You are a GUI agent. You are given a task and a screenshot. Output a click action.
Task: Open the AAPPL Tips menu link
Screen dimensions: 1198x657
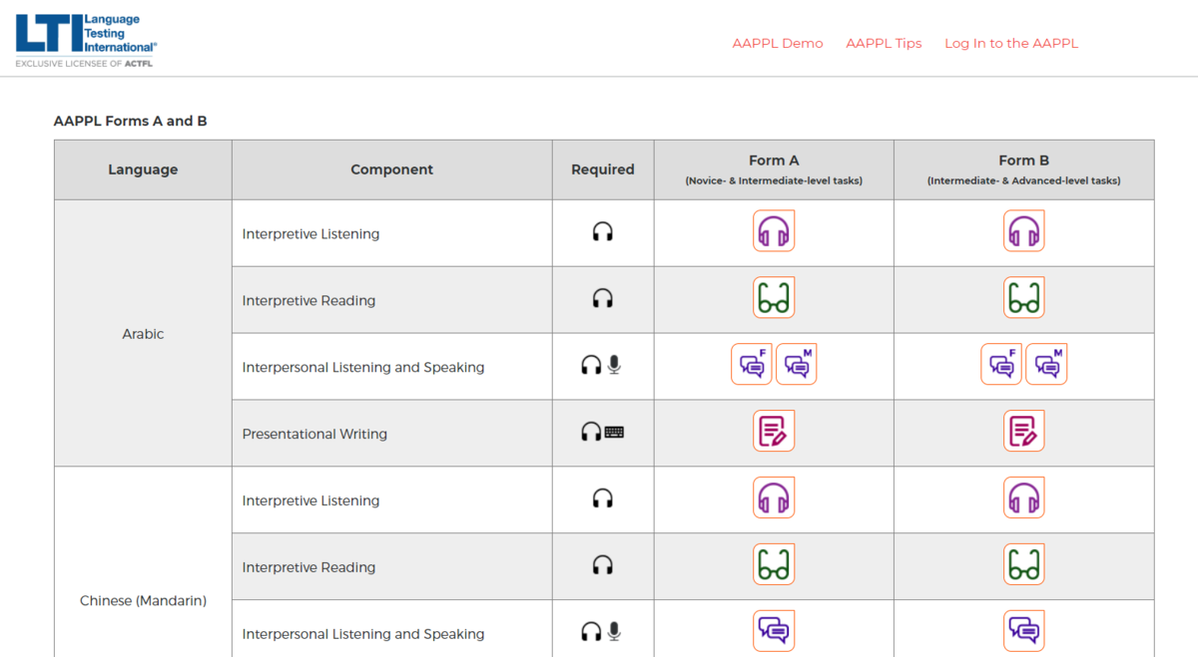pos(884,44)
